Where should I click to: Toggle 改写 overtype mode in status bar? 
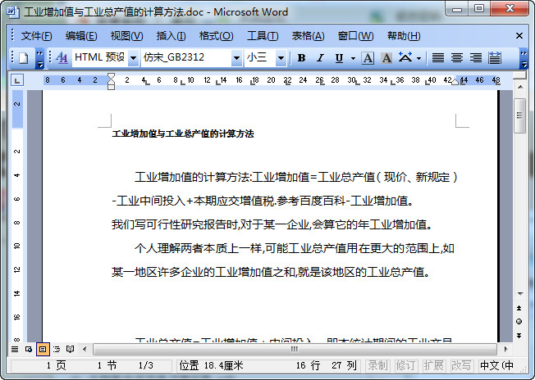tap(461, 366)
